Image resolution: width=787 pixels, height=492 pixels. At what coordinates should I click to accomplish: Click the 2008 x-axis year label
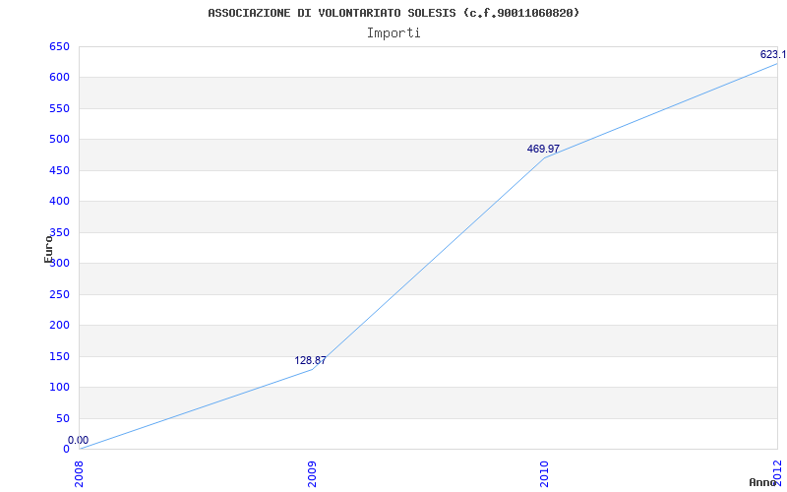80,473
